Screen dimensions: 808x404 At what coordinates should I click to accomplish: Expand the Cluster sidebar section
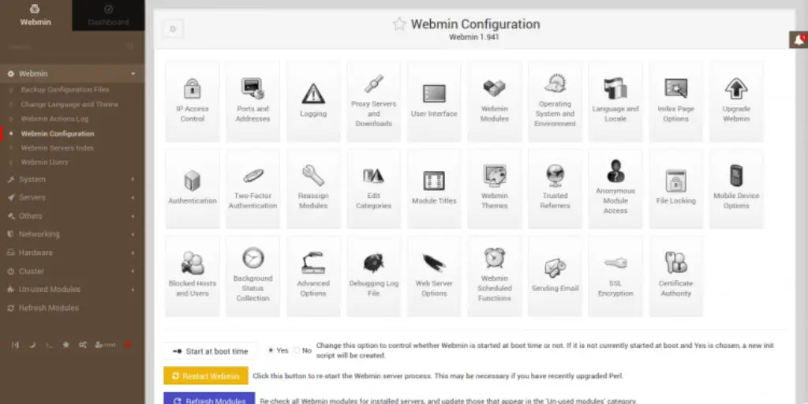(72, 271)
